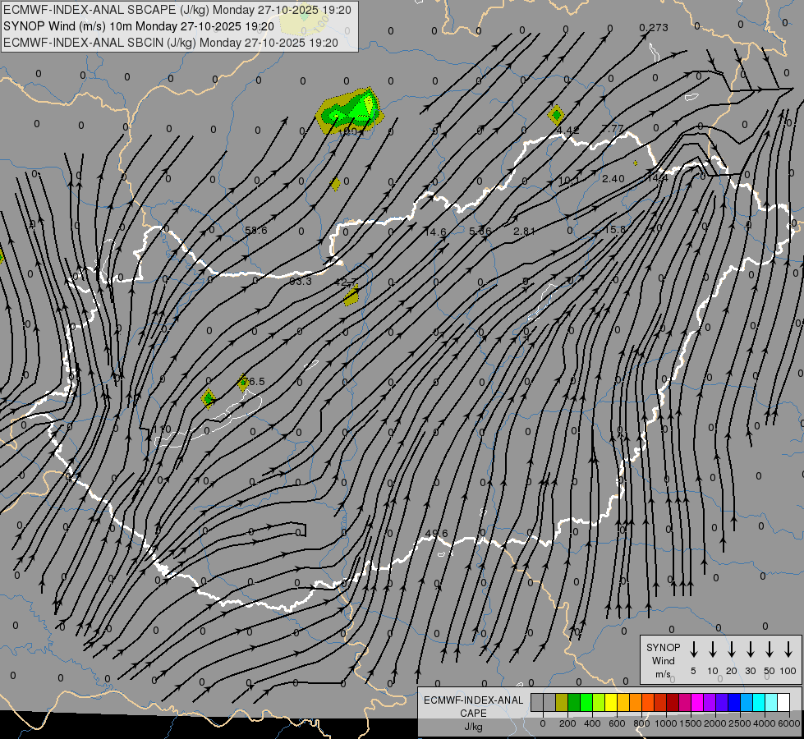Click the 58.6 value on the map
The width and height of the screenshot is (804, 739).
click(256, 230)
